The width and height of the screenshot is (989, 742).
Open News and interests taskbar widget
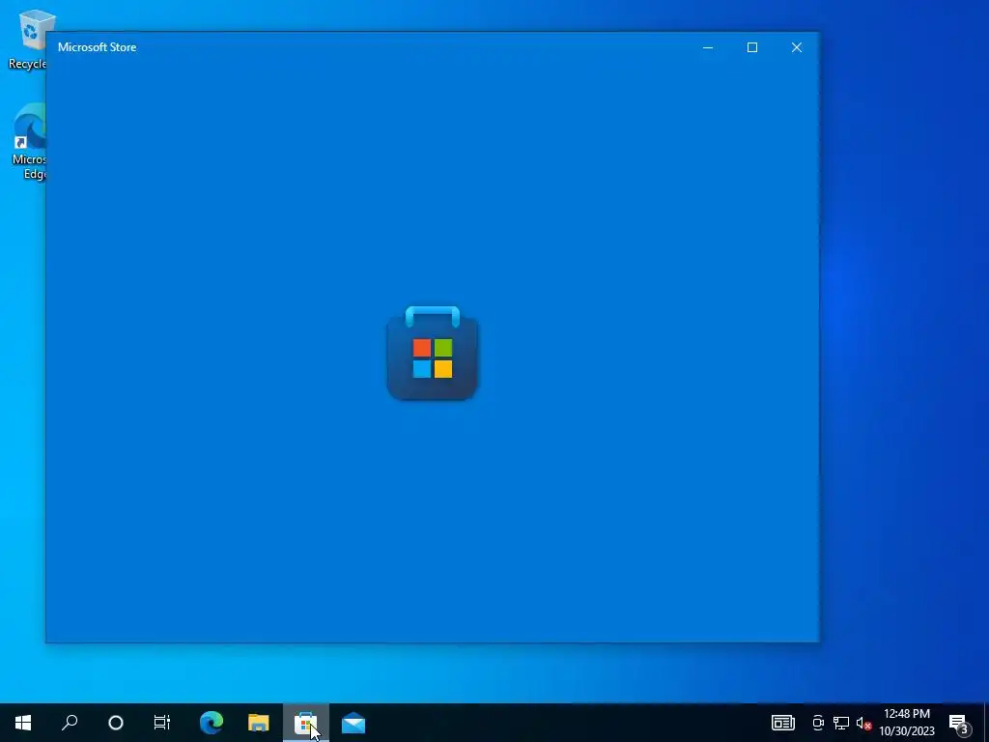pos(782,723)
